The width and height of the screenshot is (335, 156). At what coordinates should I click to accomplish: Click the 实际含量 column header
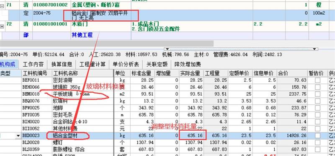(191, 73)
